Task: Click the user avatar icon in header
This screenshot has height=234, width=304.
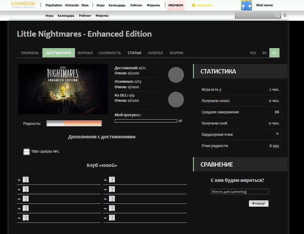Action: pyautogui.click(x=246, y=5)
